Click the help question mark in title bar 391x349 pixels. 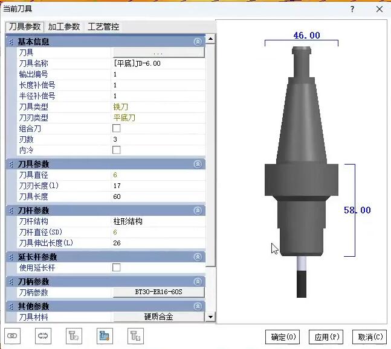[x=352, y=9]
